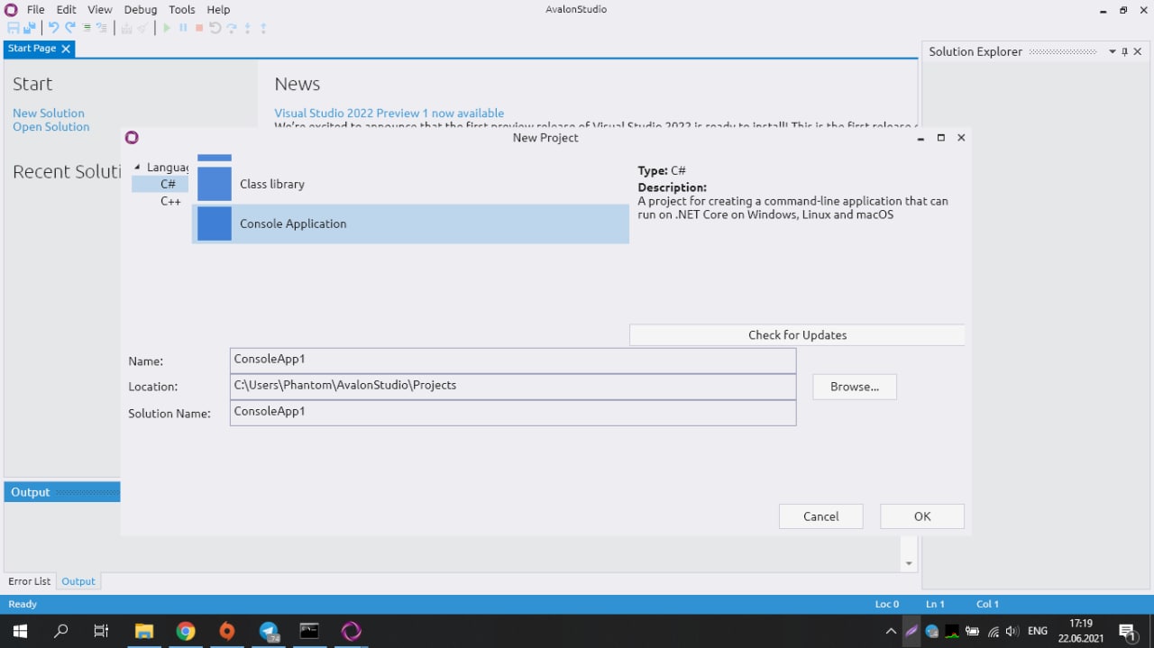The width and height of the screenshot is (1154, 648).
Task: Open Telegram from the taskbar
Action: (269, 631)
